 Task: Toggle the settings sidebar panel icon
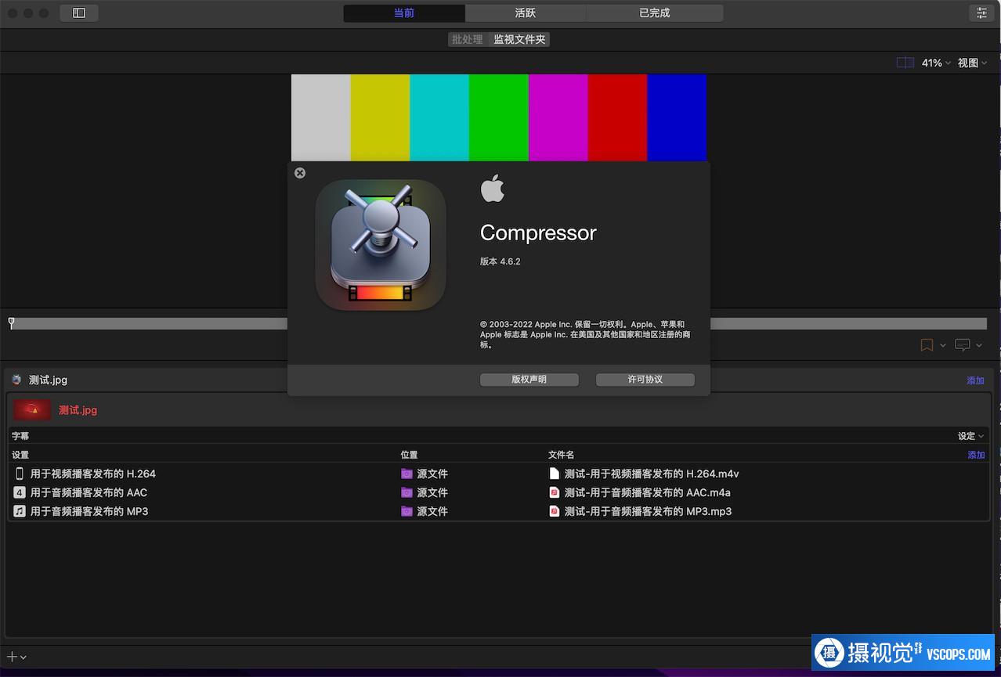point(79,13)
